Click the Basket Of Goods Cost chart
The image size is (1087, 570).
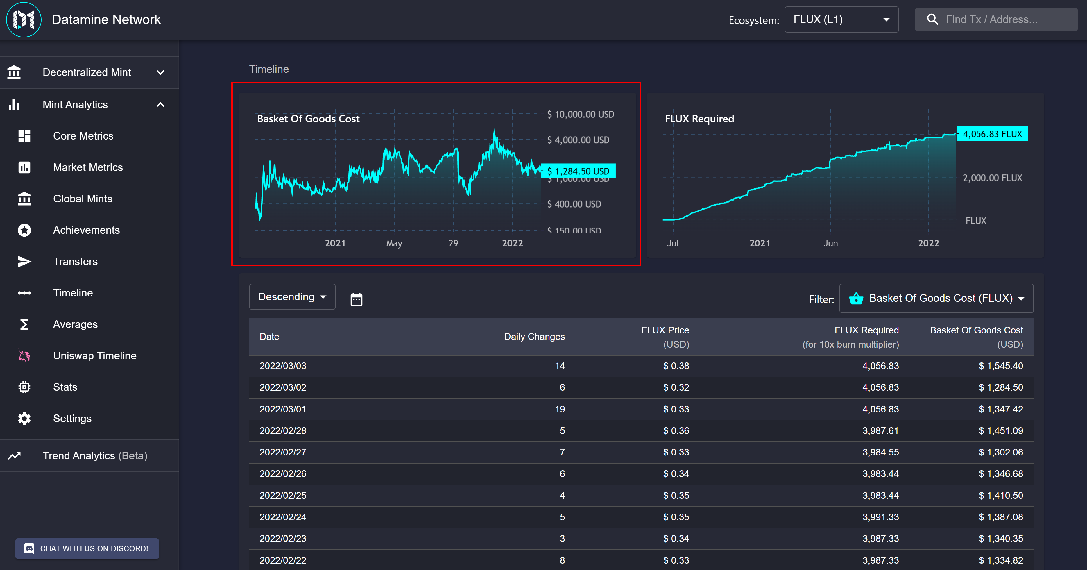click(x=437, y=175)
